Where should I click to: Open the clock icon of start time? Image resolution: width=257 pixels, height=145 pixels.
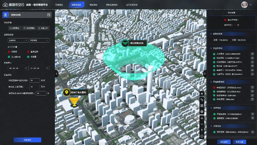[26, 68]
